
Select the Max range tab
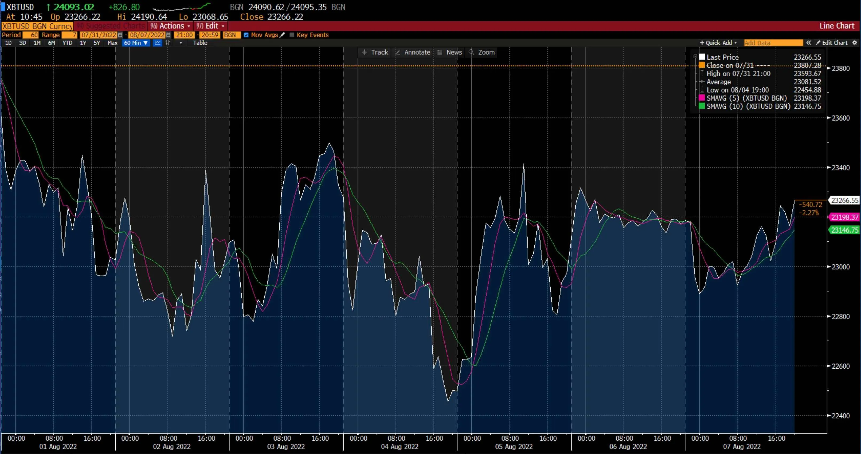pyautogui.click(x=113, y=43)
